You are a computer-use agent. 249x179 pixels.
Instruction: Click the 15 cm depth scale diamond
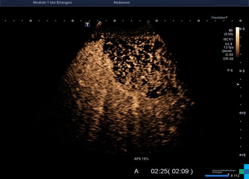click(x=240, y=155)
